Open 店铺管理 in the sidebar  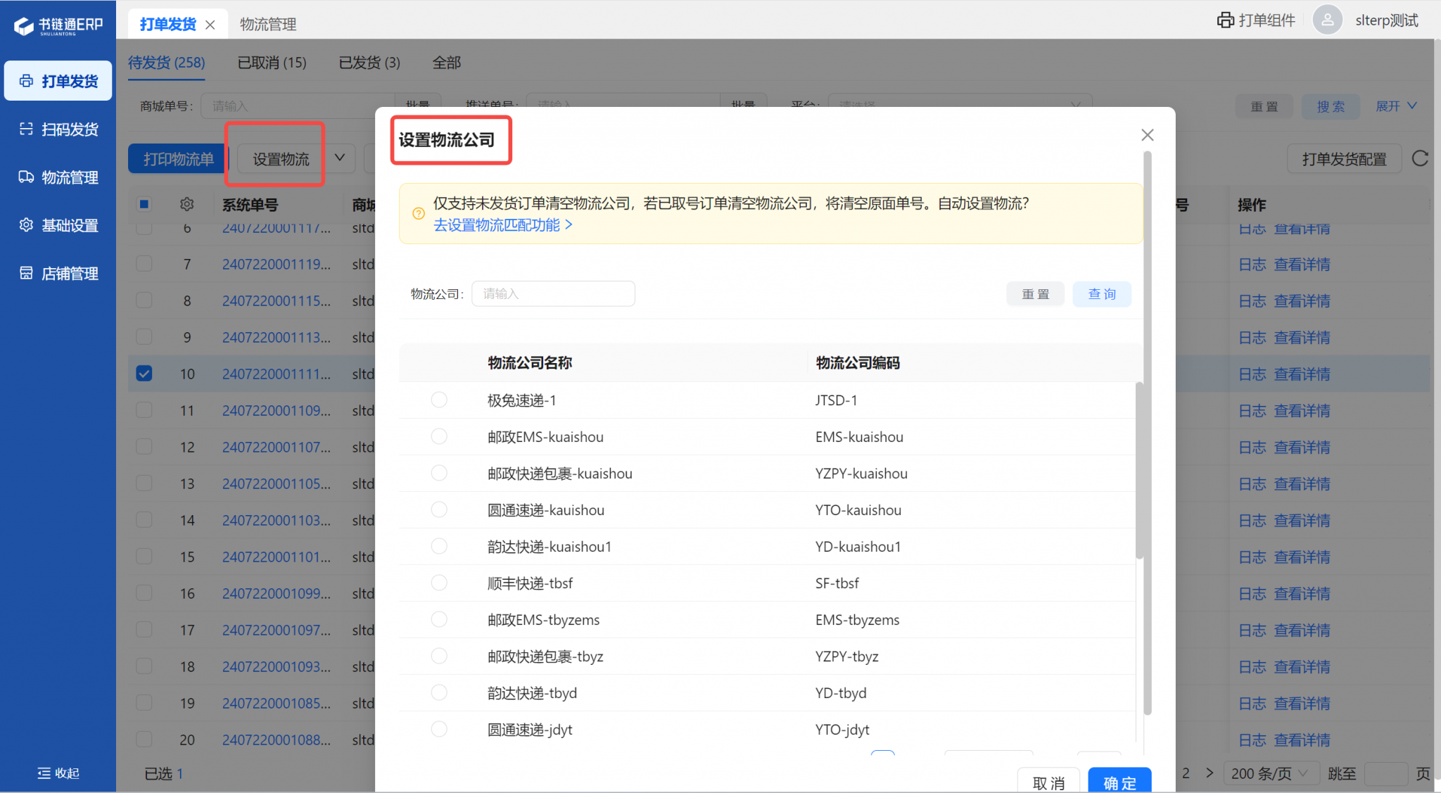[x=58, y=273]
